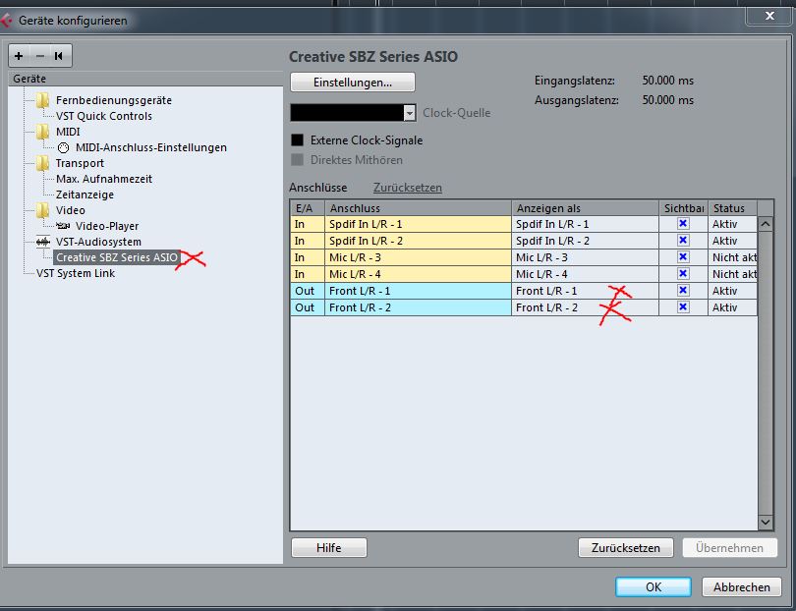Image resolution: width=796 pixels, height=611 pixels.
Task: Toggle visibility for Mic L/R - 3
Action: click(x=683, y=256)
